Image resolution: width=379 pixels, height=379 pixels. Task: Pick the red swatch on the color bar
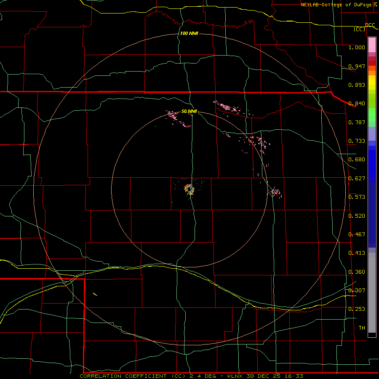[x=372, y=63]
